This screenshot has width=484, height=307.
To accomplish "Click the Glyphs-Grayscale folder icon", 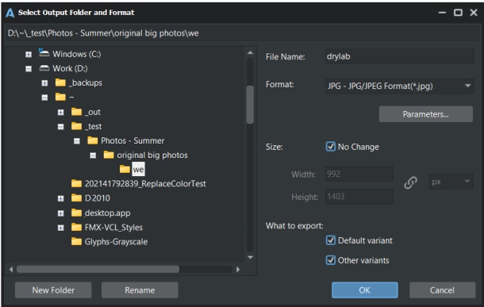I will point(76,241).
